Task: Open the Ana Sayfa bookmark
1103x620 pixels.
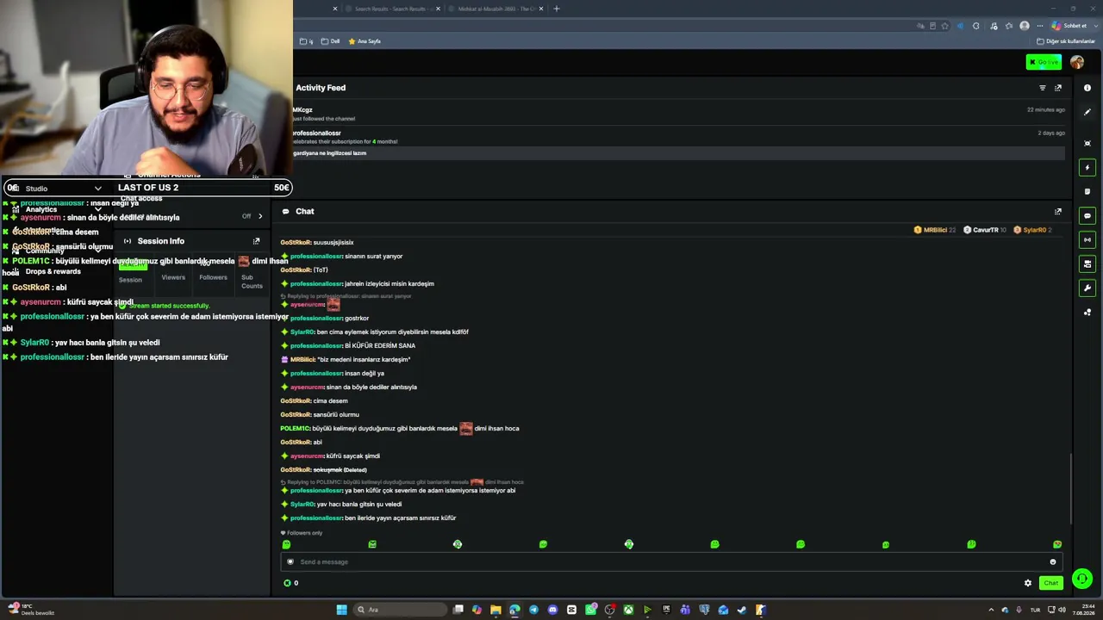Action: [x=365, y=41]
